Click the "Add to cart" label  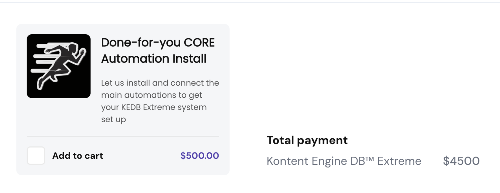click(77, 156)
